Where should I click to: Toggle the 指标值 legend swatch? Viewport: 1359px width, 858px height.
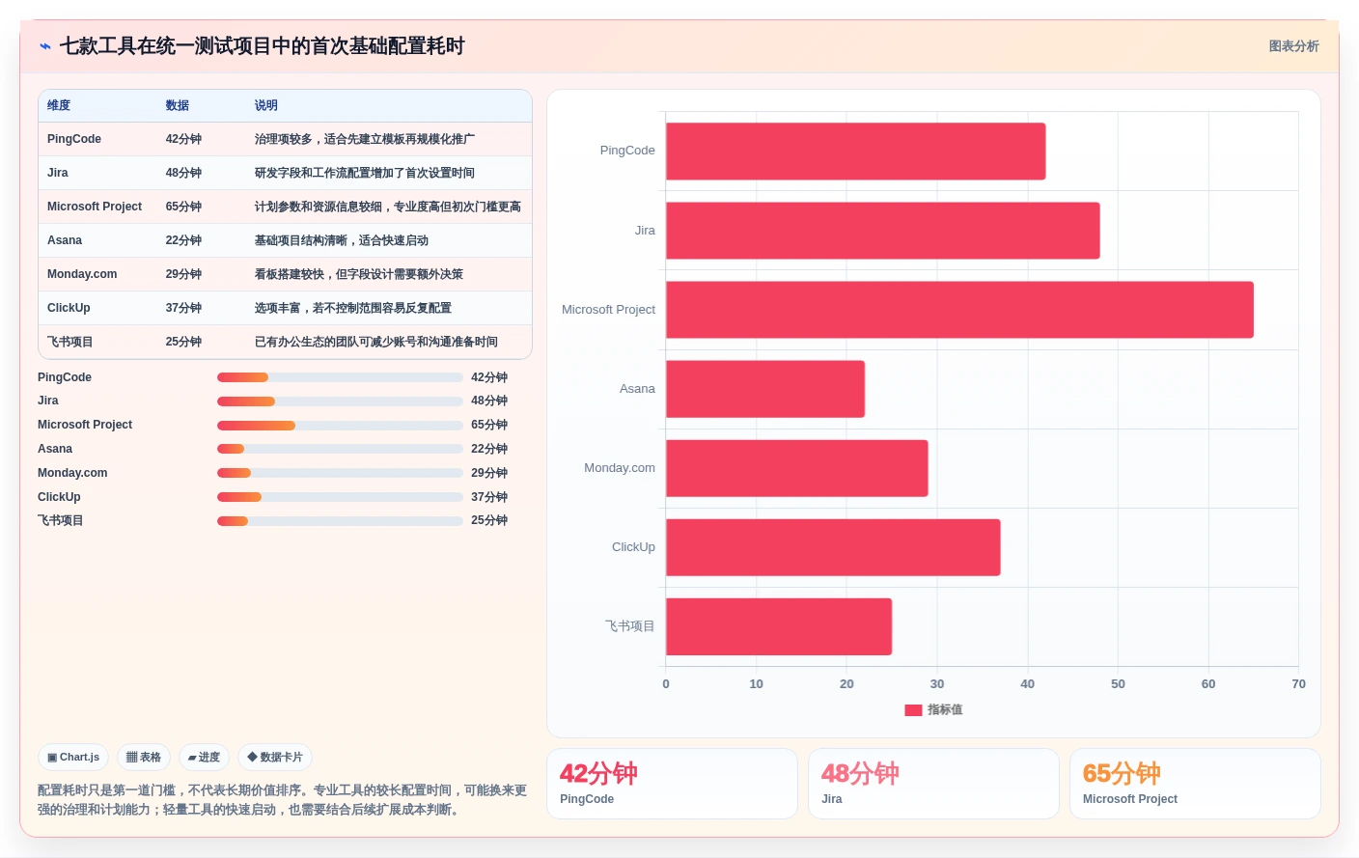tap(913, 710)
